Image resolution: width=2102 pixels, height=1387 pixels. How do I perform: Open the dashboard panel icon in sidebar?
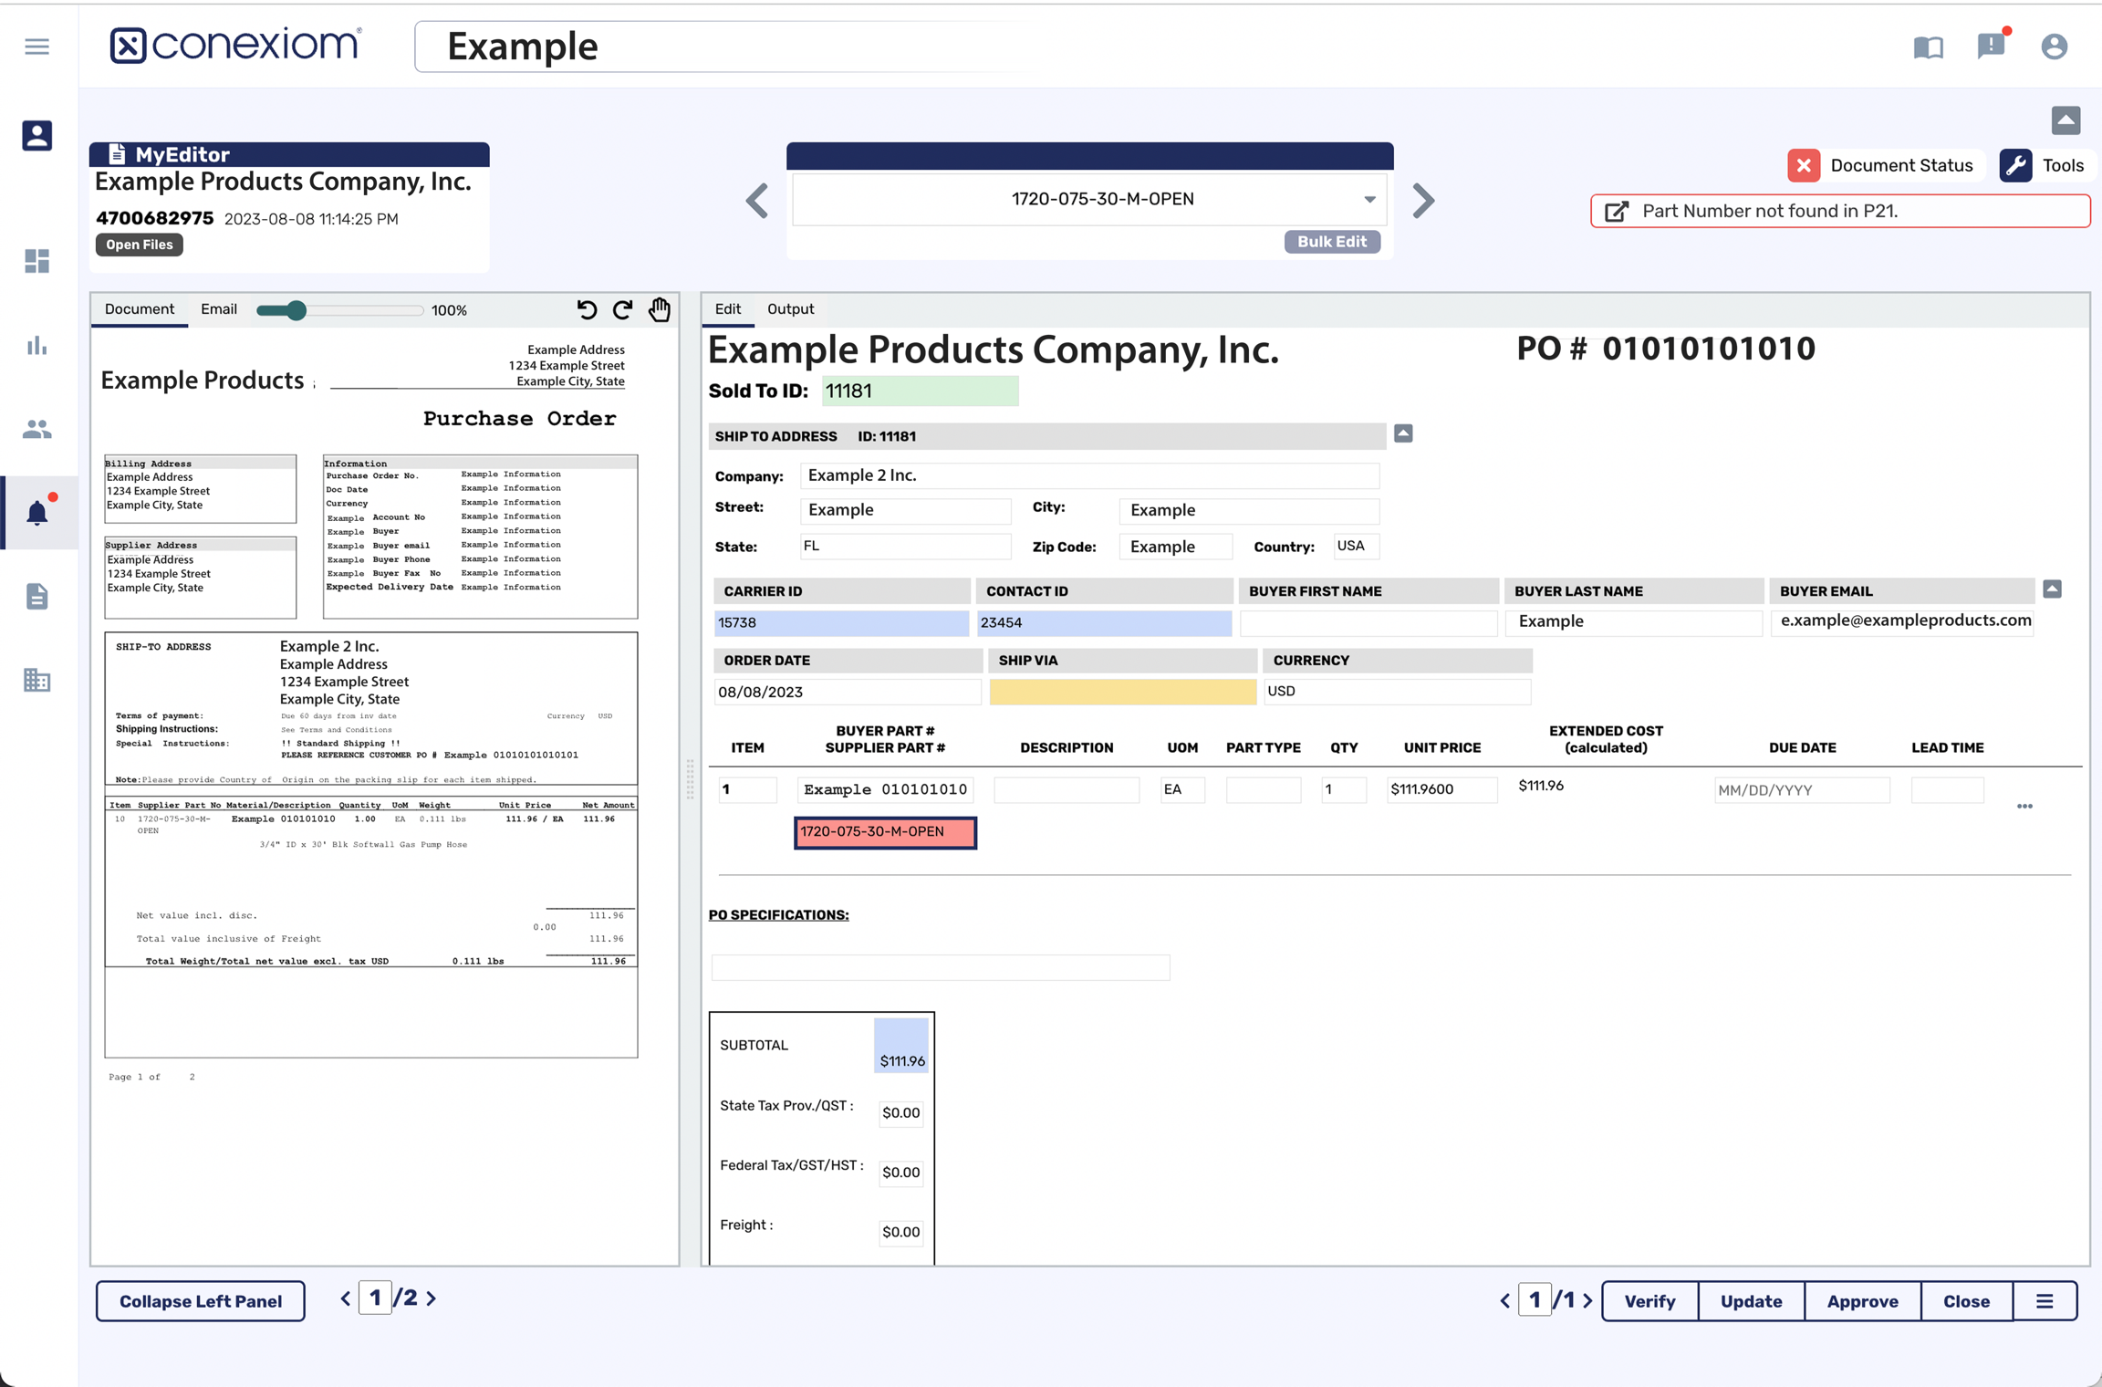pos(36,262)
